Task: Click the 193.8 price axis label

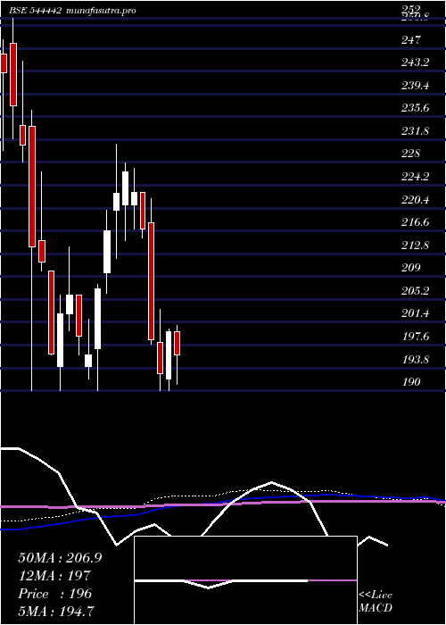Action: [415, 359]
